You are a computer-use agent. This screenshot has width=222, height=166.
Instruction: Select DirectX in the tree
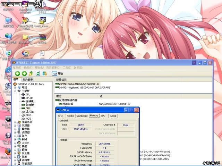point(25,143)
